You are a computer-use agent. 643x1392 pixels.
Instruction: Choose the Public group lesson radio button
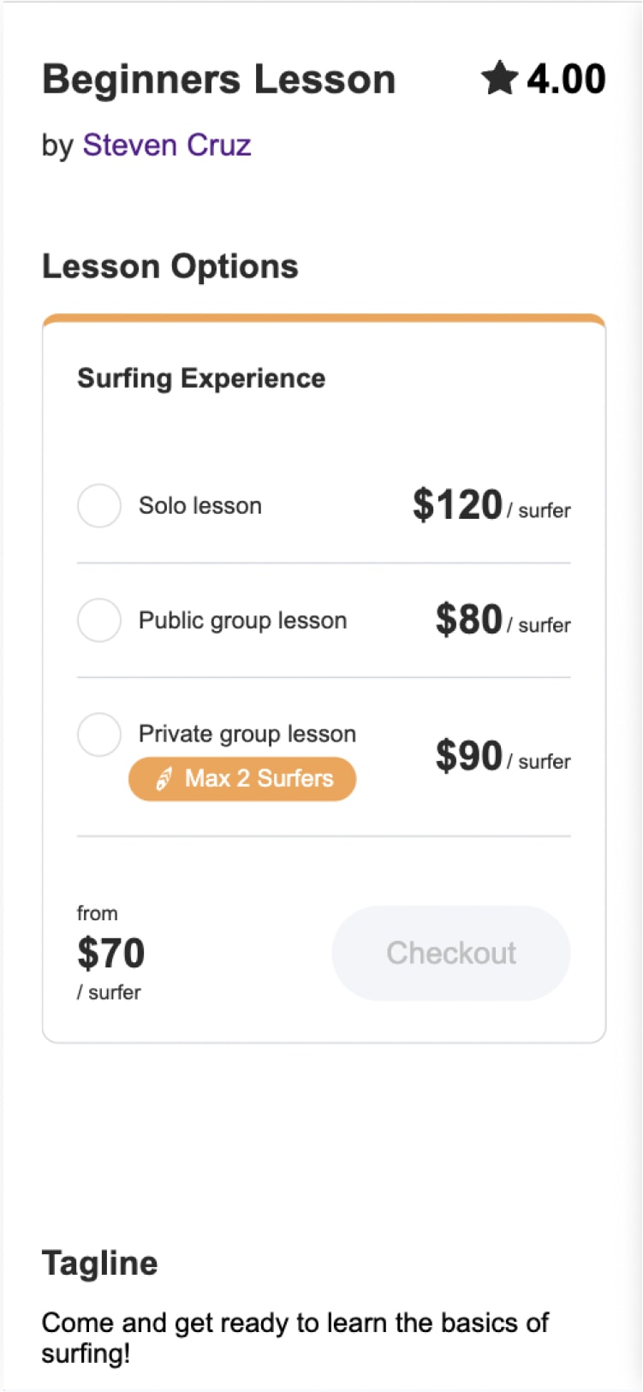pos(99,620)
